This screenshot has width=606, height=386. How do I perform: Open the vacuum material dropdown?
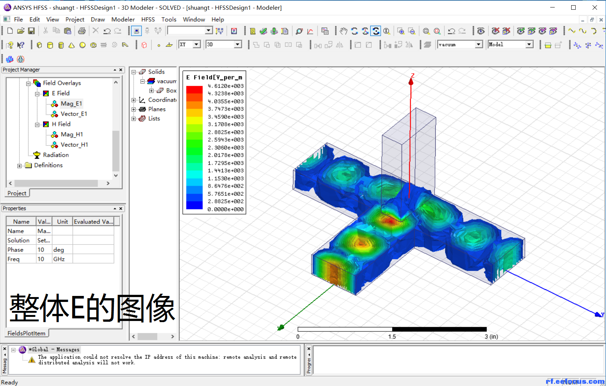pyautogui.click(x=478, y=44)
